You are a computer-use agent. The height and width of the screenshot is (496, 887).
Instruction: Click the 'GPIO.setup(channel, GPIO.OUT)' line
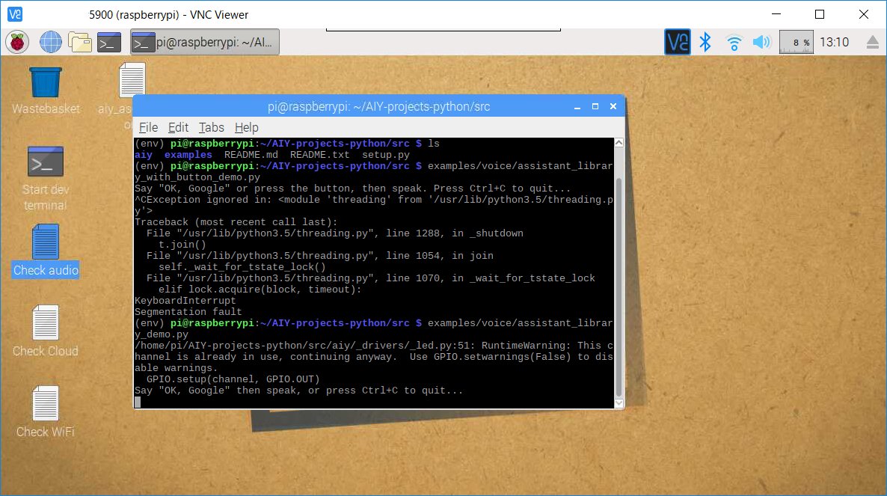(x=233, y=379)
